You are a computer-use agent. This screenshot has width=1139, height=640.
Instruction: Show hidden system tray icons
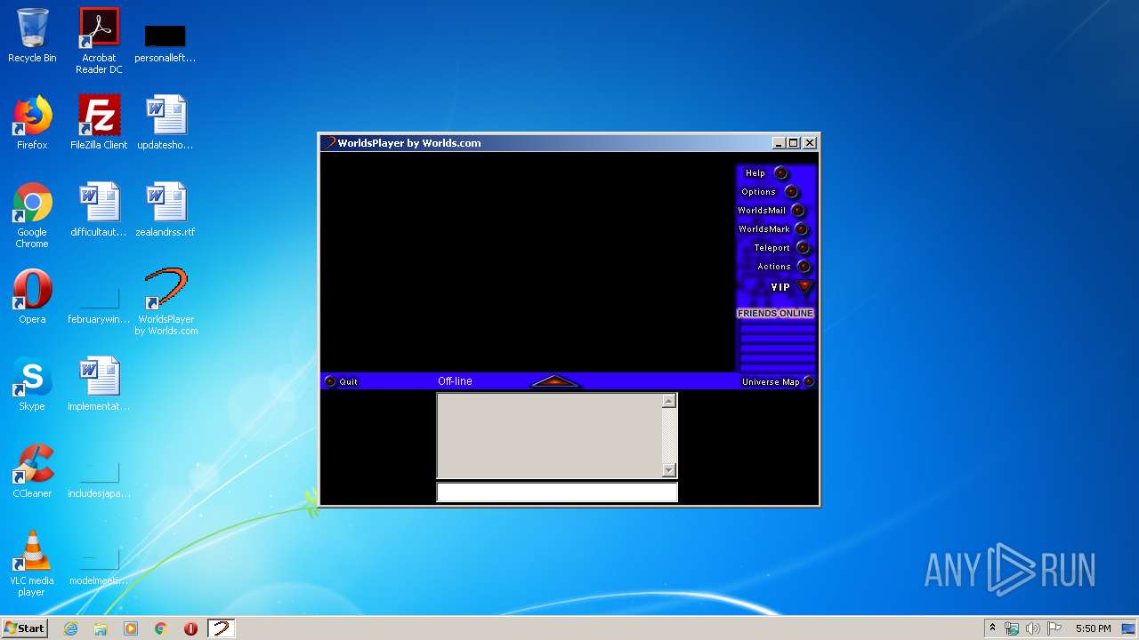pos(992,628)
